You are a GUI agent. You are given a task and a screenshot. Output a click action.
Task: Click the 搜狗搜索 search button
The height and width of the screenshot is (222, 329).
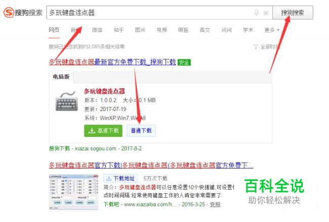[x=293, y=13]
